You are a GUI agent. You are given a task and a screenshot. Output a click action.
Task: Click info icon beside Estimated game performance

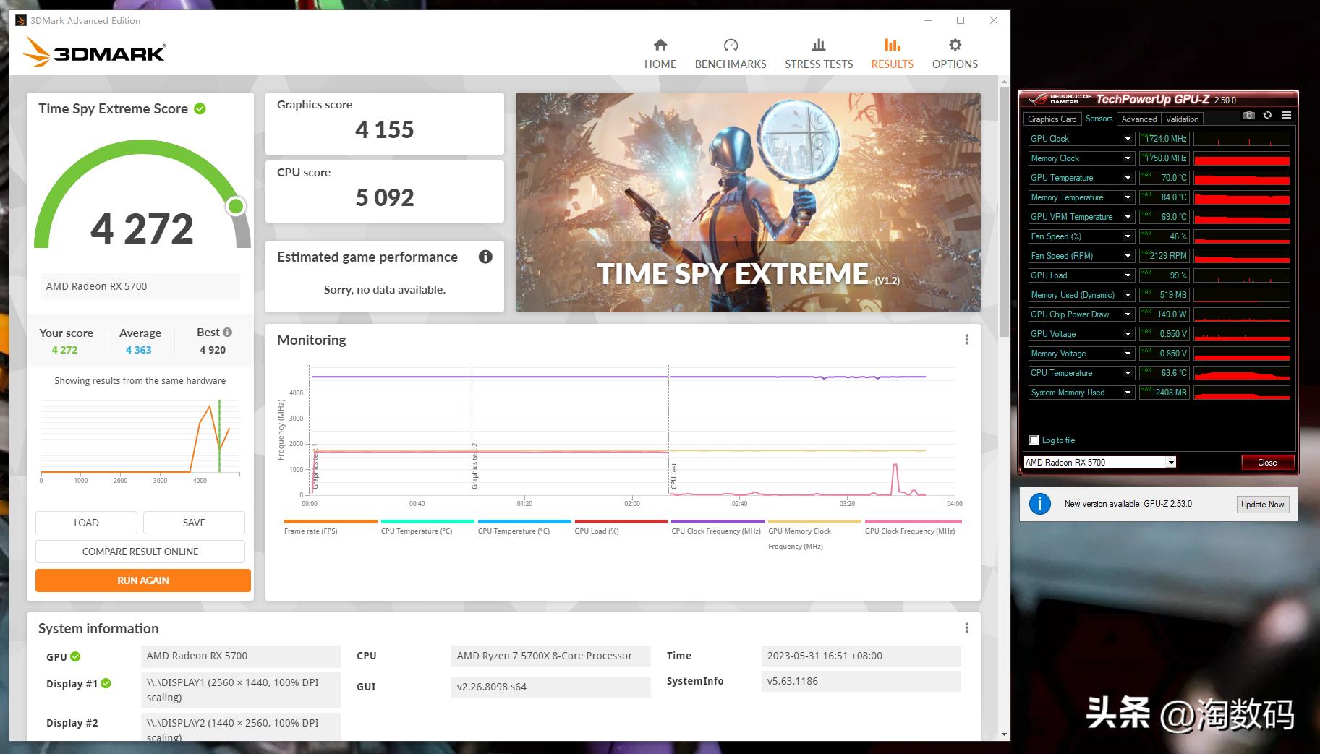tap(485, 257)
